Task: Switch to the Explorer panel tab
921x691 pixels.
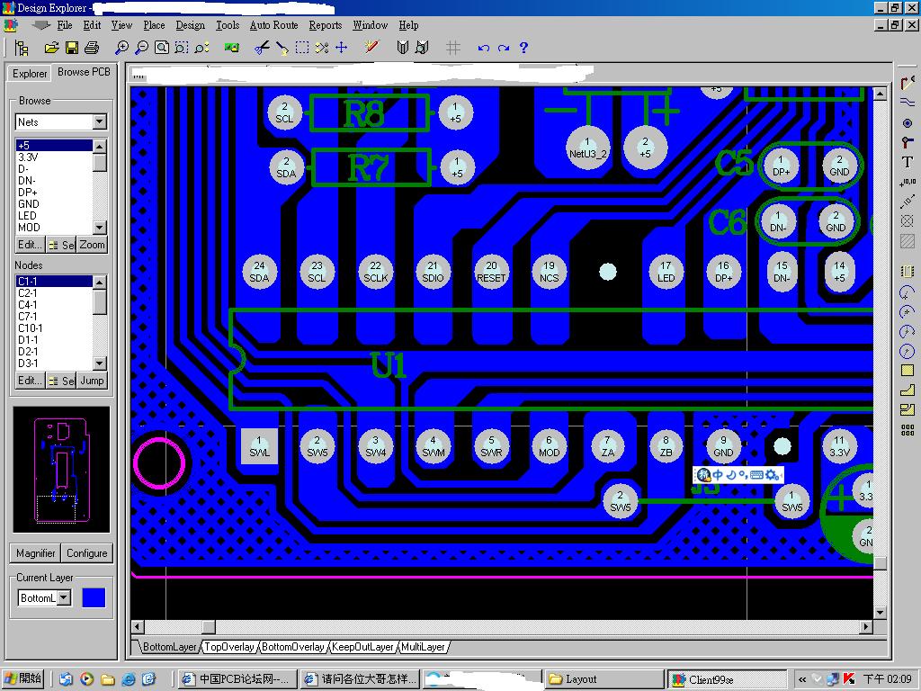Action: [x=30, y=74]
